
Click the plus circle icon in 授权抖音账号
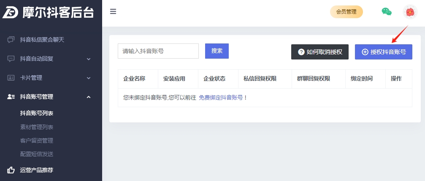tap(365, 52)
